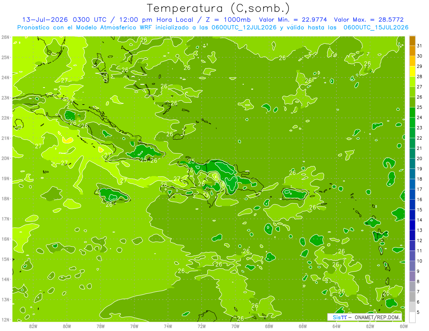Click latitude label "20N"
Screen dimensions: 429x331
5,158
